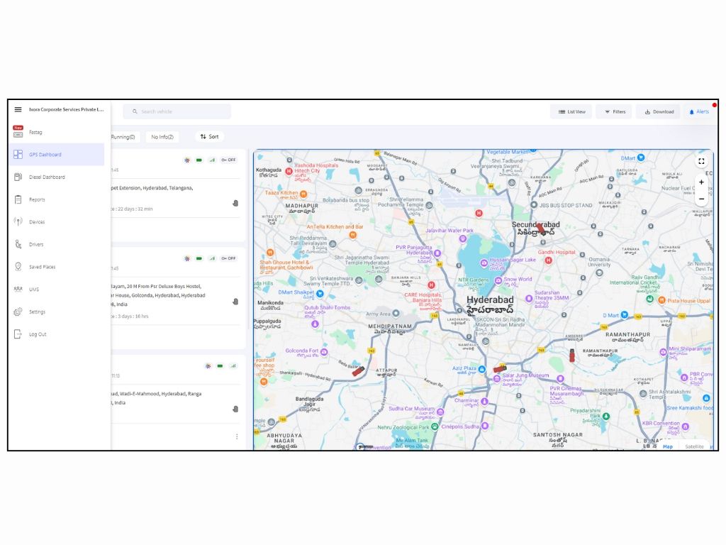Viewport: 726px width, 545px height.
Task: Select the Running(0) filter tab
Action: (123, 137)
